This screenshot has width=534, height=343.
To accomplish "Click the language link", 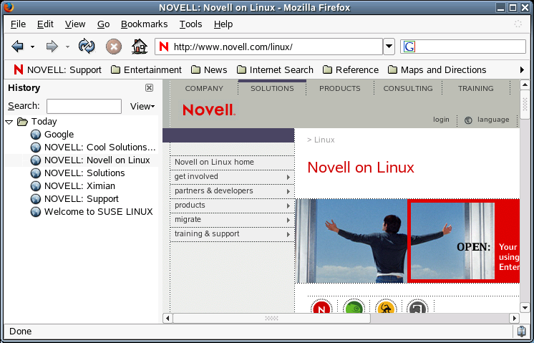I will click(493, 120).
